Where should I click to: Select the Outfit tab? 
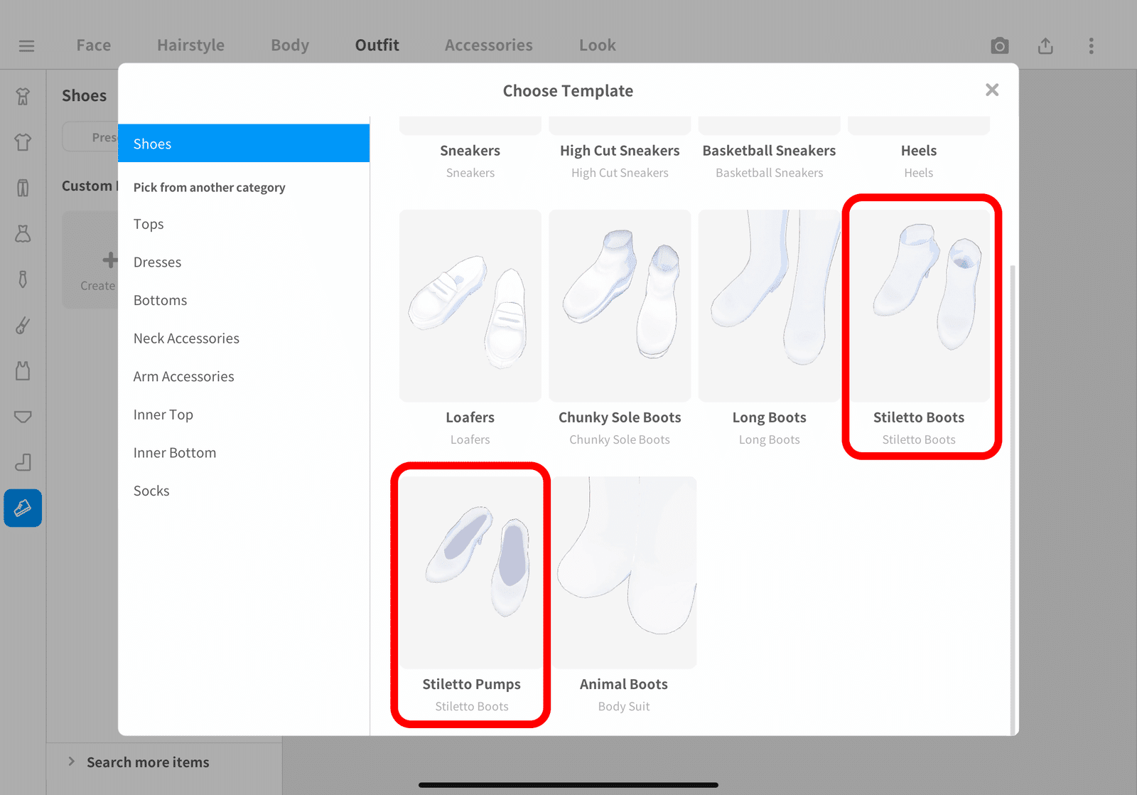coord(377,46)
